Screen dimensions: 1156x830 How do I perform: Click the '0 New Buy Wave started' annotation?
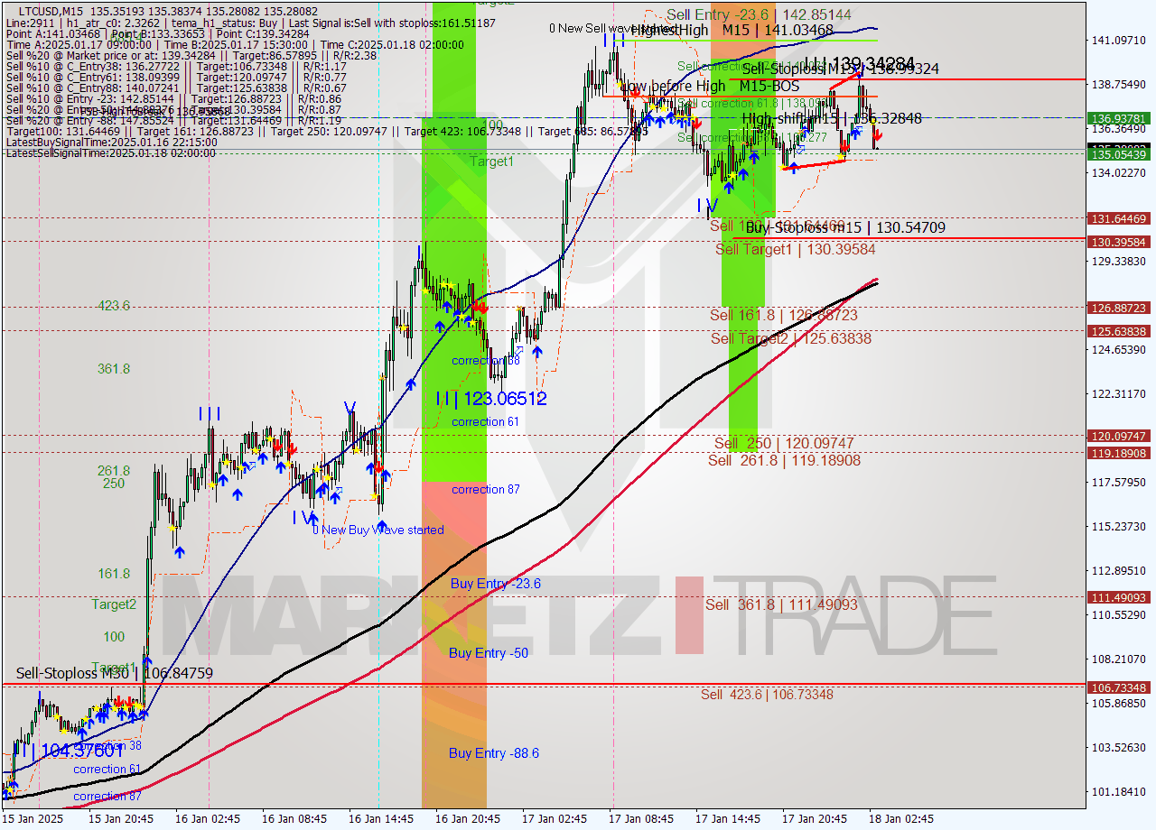(378, 530)
